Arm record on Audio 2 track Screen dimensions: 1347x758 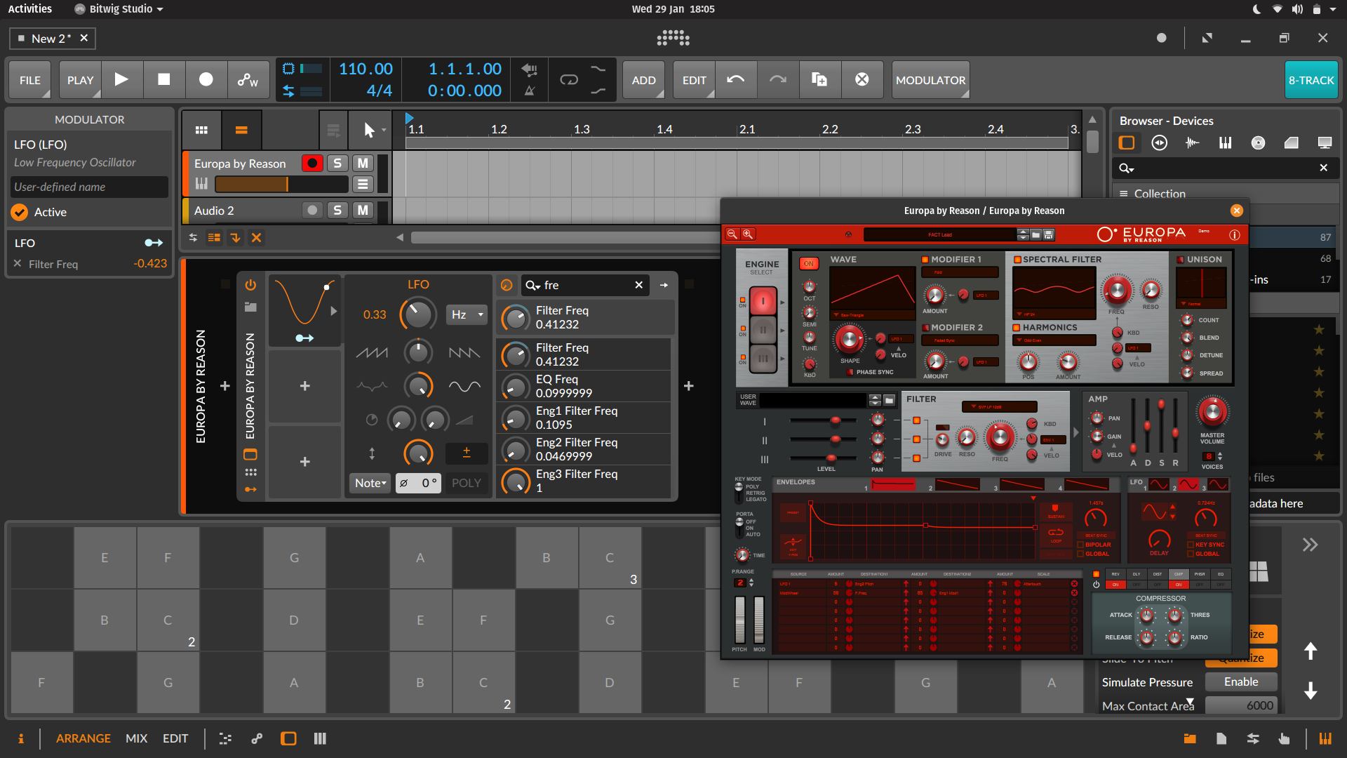(x=312, y=210)
